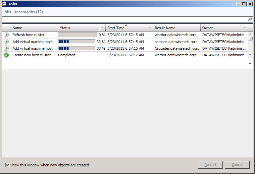Click the search magnifier icon

coord(250,19)
